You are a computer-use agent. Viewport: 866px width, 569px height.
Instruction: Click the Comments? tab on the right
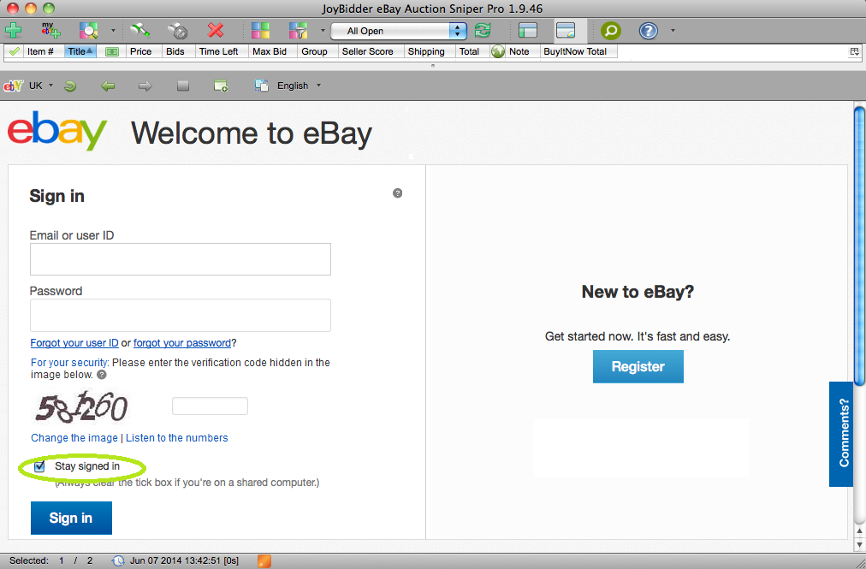pos(841,435)
